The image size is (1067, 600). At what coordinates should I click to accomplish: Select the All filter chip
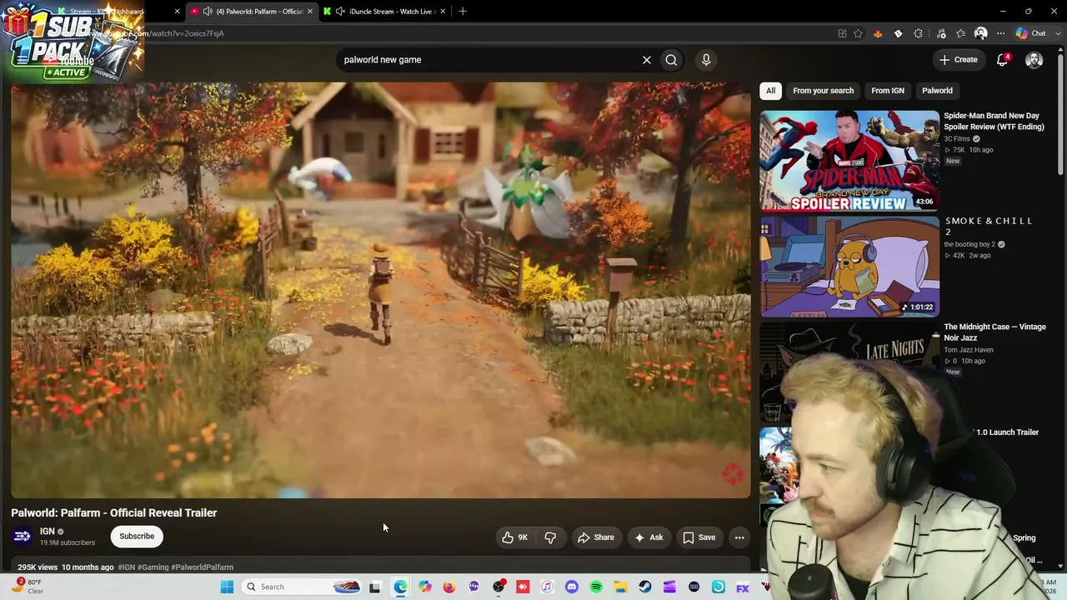[x=770, y=91]
